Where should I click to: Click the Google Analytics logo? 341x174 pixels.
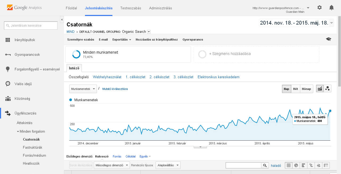point(24,8)
